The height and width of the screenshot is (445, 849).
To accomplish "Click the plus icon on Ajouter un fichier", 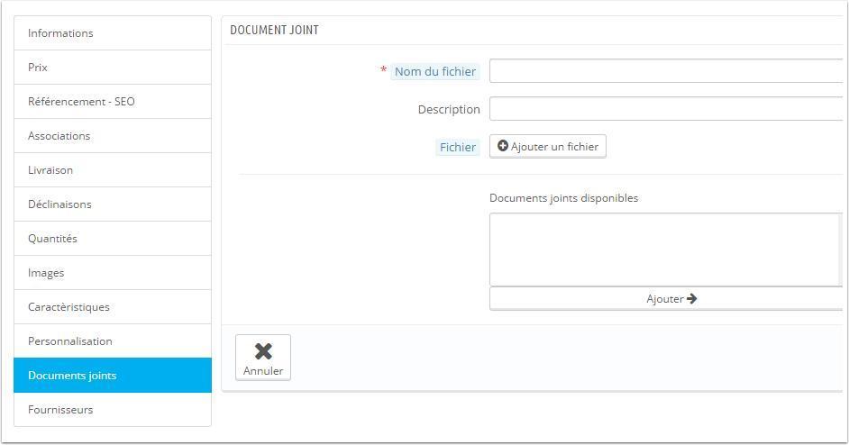I will [503, 146].
